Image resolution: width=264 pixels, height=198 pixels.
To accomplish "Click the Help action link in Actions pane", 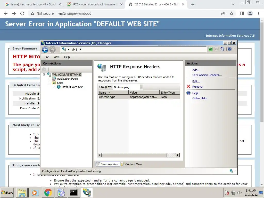I will coord(195,93).
